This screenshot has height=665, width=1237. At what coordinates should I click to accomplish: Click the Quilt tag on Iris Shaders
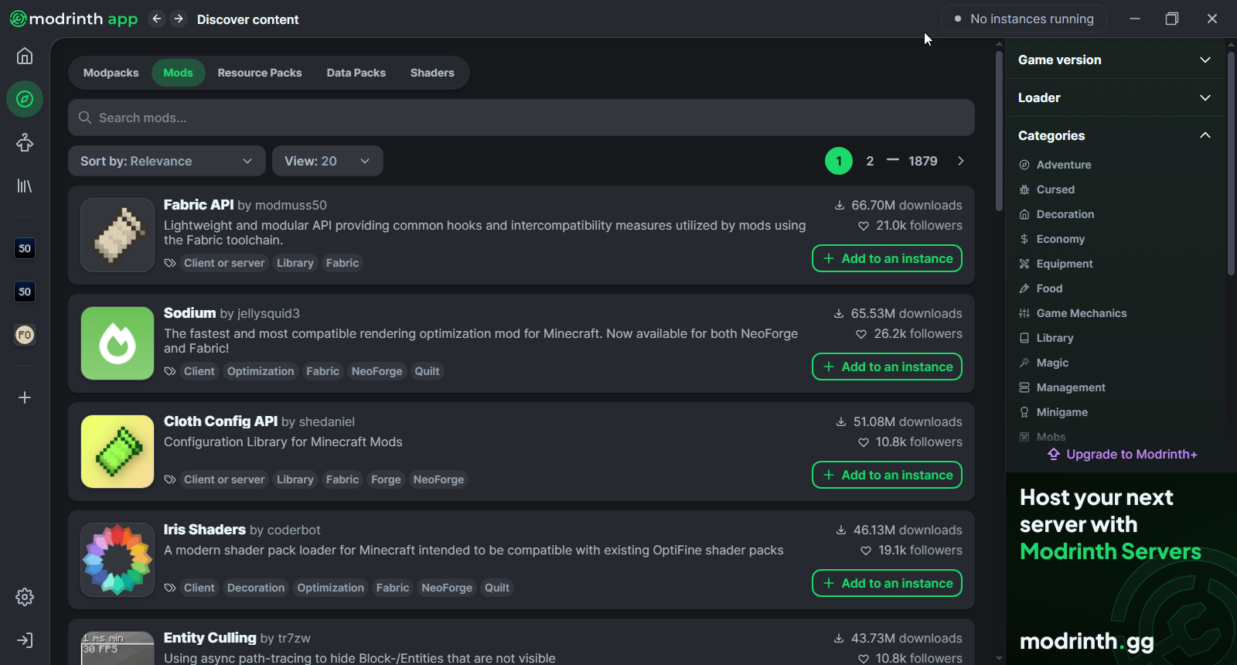click(x=497, y=588)
